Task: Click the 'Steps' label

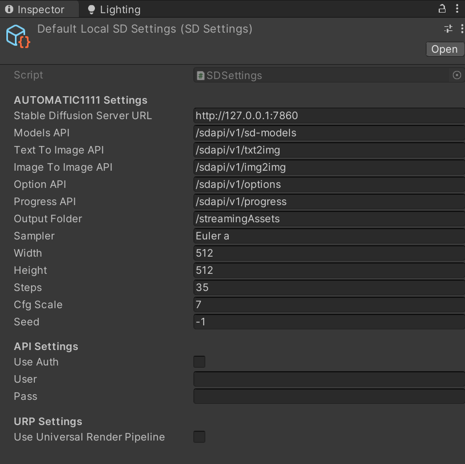Action: click(28, 288)
